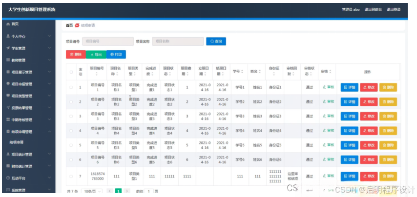Sort by the 项目名称 column arrows
The width and height of the screenshot is (417, 197).
pyautogui.click(x=118, y=74)
